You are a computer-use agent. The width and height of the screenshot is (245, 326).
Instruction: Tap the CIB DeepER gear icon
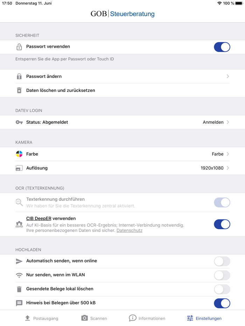point(19,224)
